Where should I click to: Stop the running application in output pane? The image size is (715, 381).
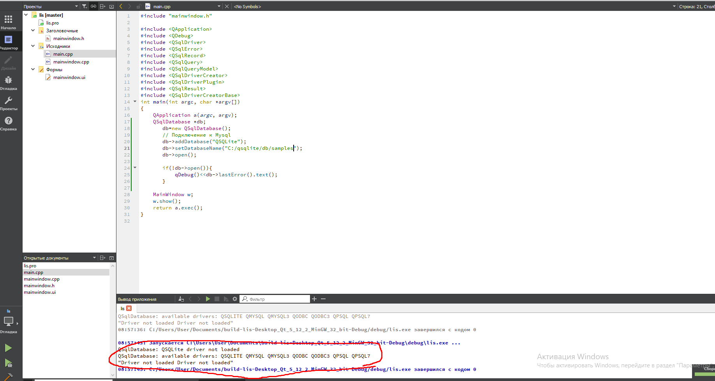217,299
